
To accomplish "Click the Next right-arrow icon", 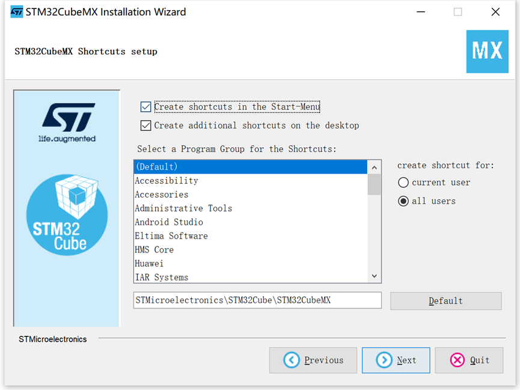I will [384, 360].
